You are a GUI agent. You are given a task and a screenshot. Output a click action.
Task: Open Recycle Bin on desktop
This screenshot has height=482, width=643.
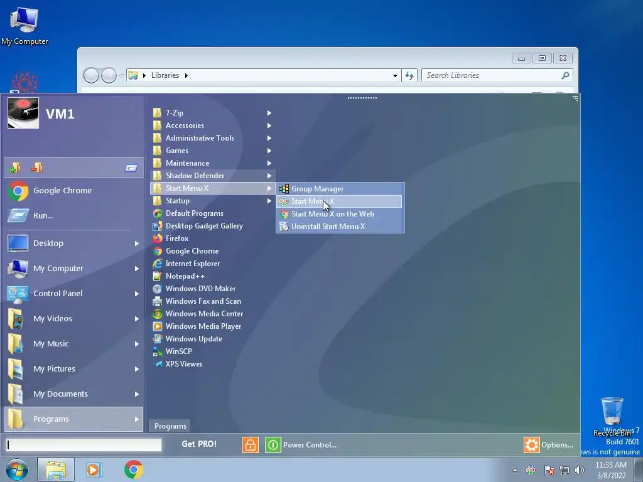point(612,417)
